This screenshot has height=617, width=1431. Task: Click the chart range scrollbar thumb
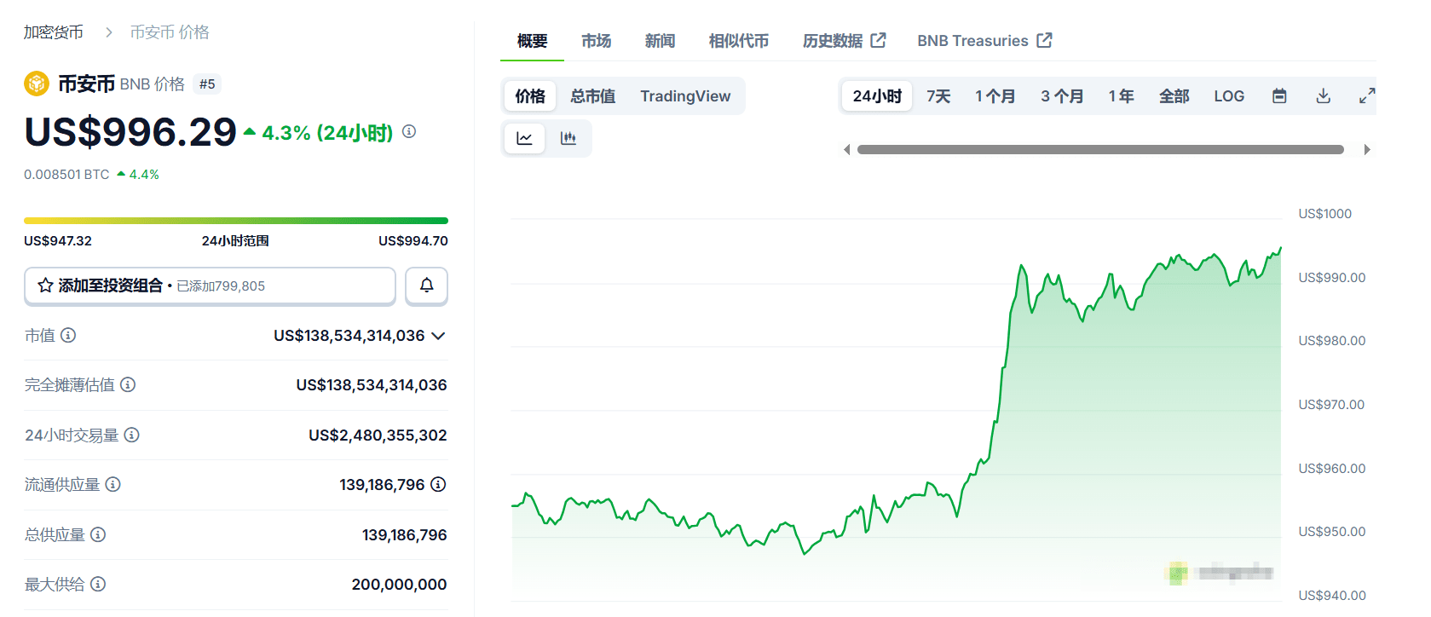click(1100, 149)
